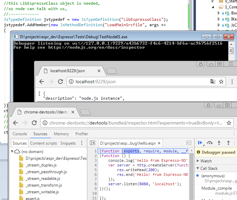Close the localhost:9229/json browser tab
Screen dimensions: 237x200
tap(99, 71)
